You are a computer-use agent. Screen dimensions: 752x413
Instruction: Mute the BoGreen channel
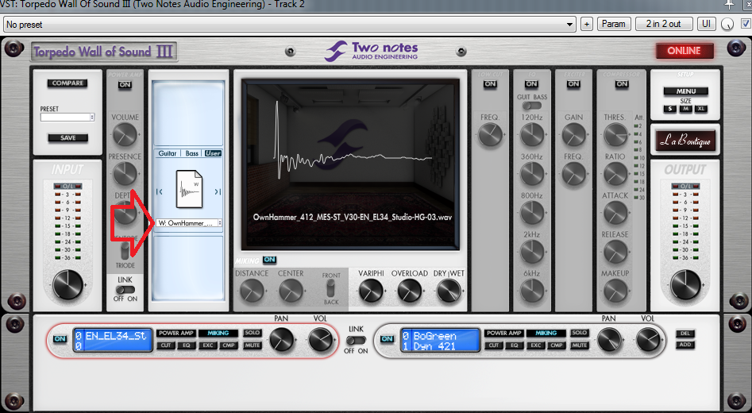tap(580, 345)
